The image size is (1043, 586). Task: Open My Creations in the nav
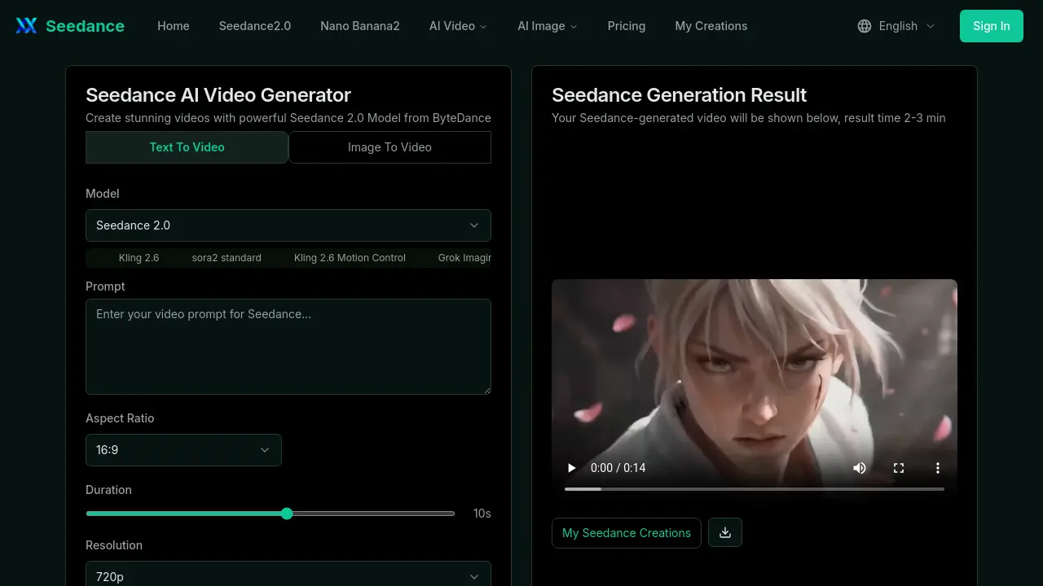click(x=711, y=26)
